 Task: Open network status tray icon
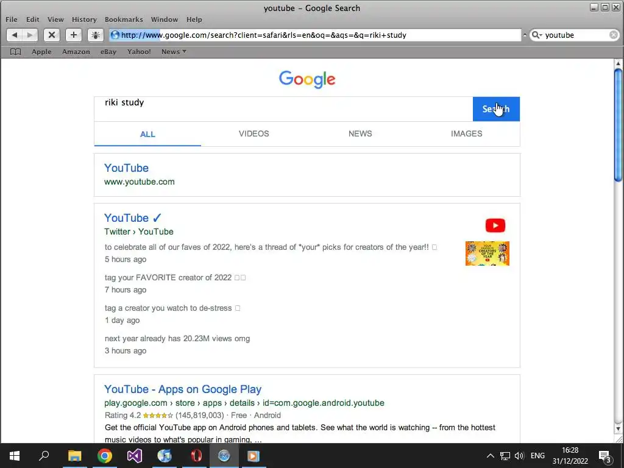click(505, 456)
